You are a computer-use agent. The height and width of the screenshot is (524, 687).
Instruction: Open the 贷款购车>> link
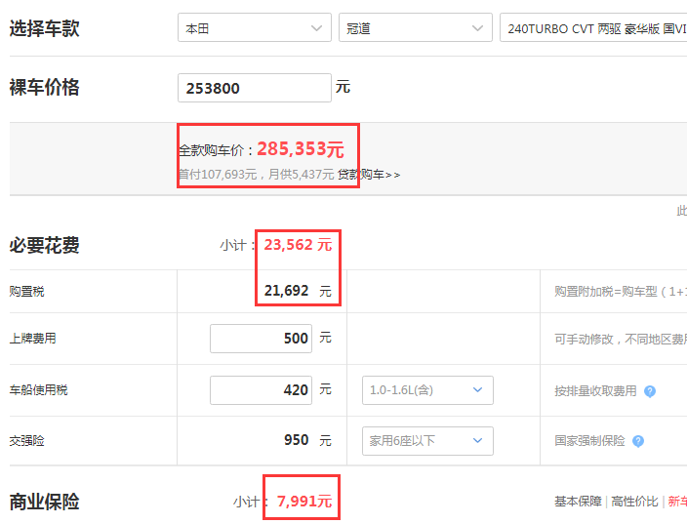pos(369,175)
